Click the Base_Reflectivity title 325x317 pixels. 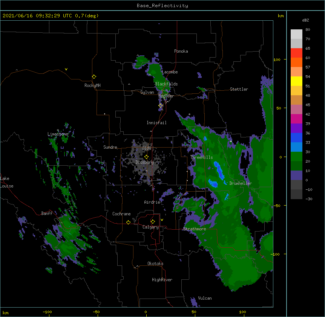coord(162,6)
